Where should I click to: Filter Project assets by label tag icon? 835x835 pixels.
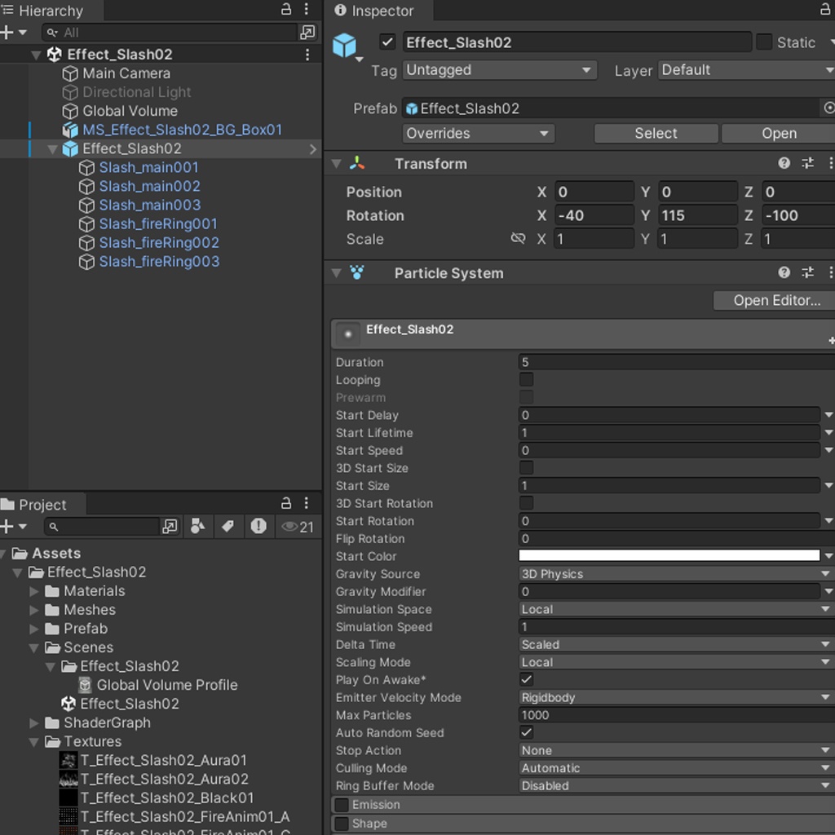[x=228, y=528]
